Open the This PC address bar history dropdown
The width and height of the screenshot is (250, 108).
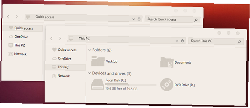(x=177, y=41)
